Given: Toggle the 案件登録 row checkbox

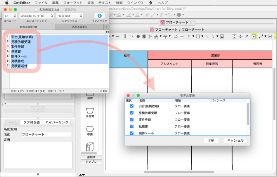Looking at the screenshot, I should (x=132, y=120).
